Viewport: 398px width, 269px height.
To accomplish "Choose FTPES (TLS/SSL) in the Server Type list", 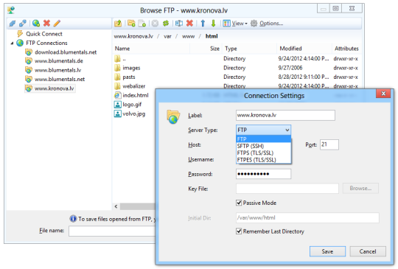I will point(263,160).
